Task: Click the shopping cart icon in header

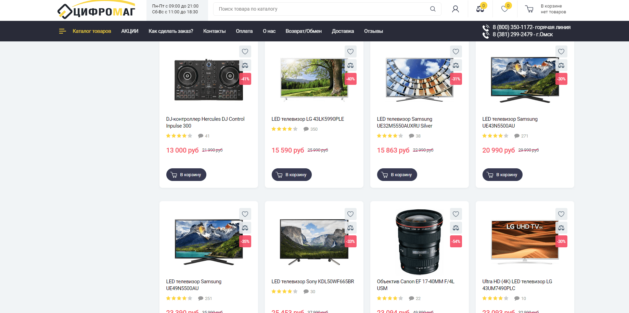Action: (529, 9)
